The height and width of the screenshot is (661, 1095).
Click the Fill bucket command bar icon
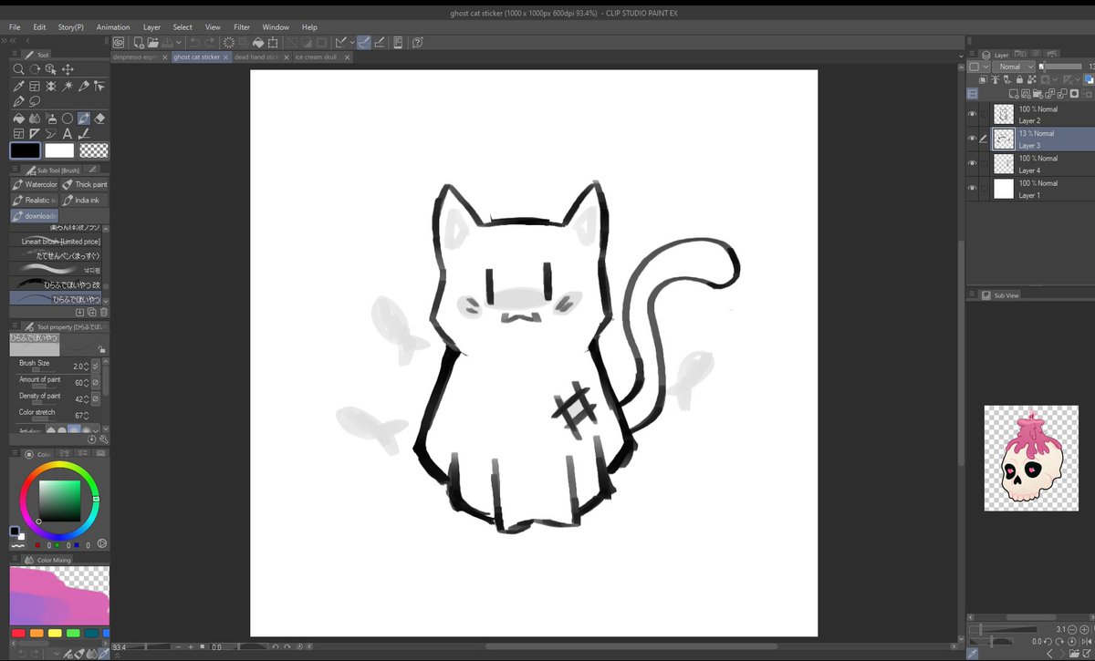click(x=258, y=42)
